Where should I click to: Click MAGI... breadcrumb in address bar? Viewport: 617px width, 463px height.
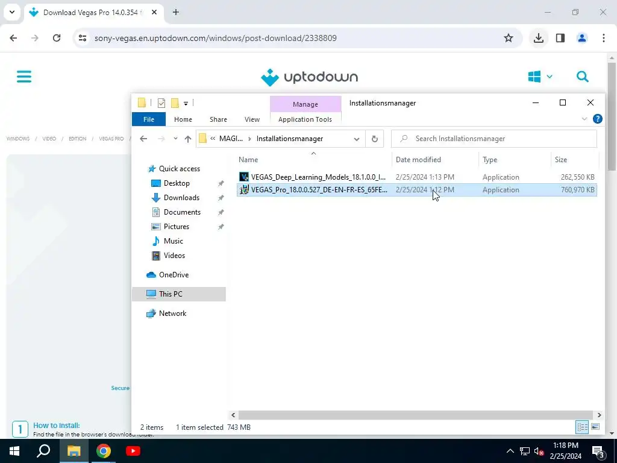231,139
